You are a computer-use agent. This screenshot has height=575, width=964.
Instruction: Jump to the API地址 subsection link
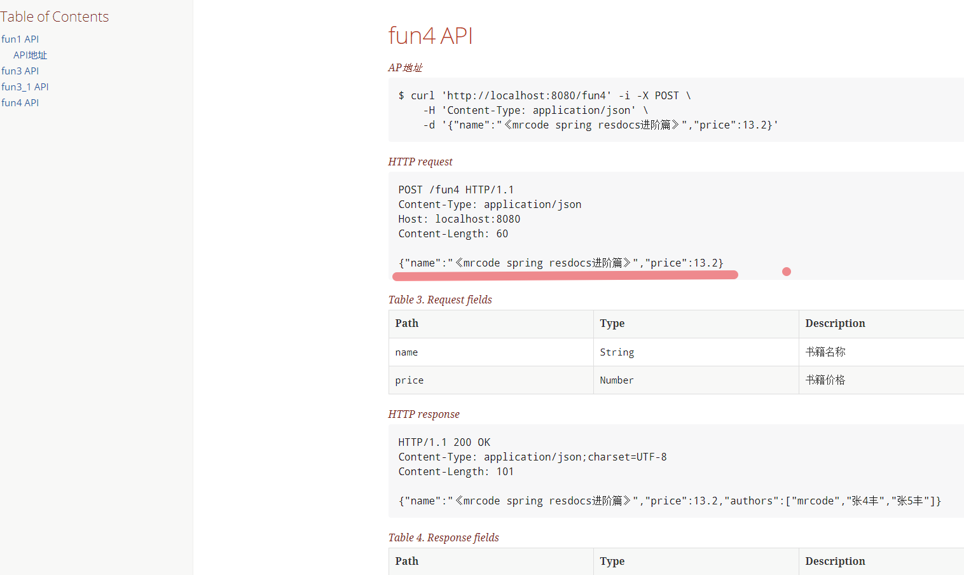point(30,55)
